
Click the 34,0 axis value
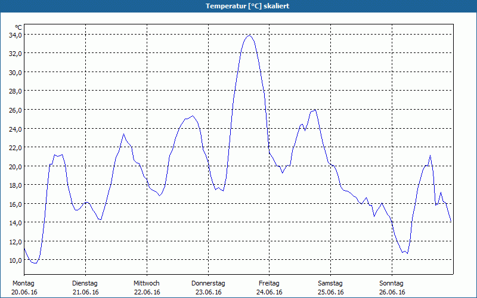16,35
